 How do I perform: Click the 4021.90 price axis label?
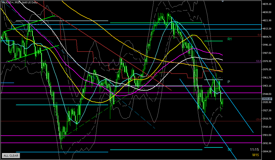268,20
